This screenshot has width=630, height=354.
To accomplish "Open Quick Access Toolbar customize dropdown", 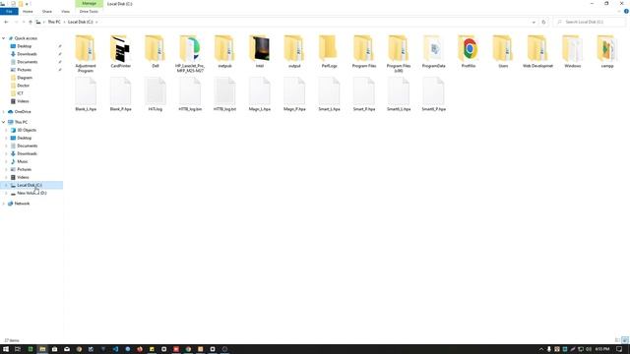I will point(27,4).
